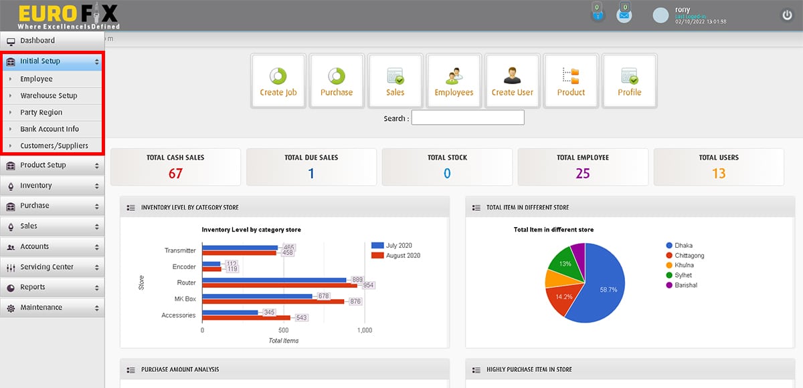Open the Customers/Suppliers link
Screen dimensions: 803x388
point(54,146)
